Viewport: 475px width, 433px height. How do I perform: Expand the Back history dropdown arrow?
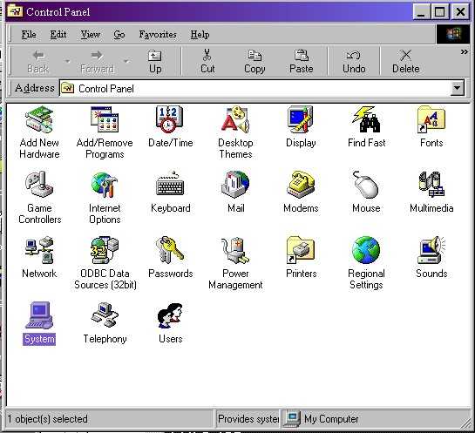tap(68, 62)
